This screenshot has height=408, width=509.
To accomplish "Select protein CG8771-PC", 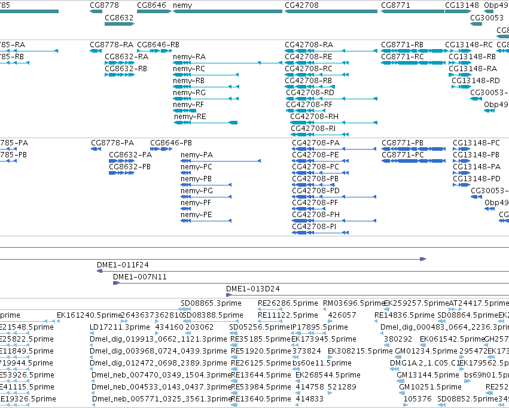I will pyautogui.click(x=403, y=155).
